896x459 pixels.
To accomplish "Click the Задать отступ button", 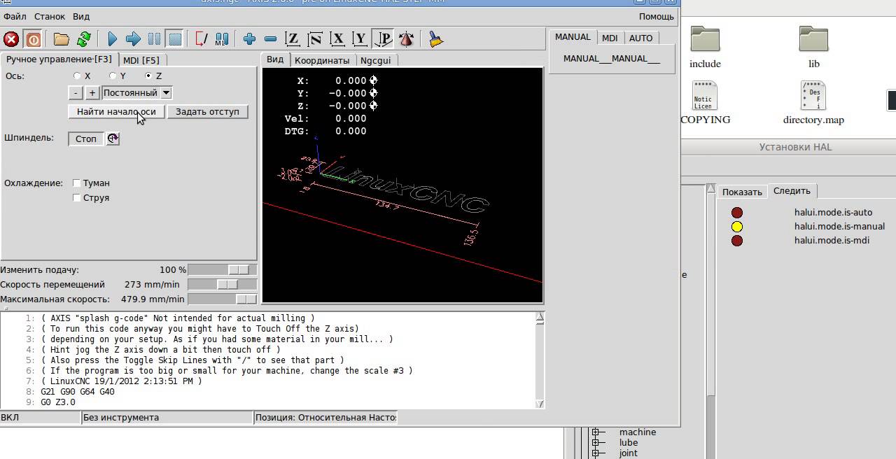I will (207, 111).
